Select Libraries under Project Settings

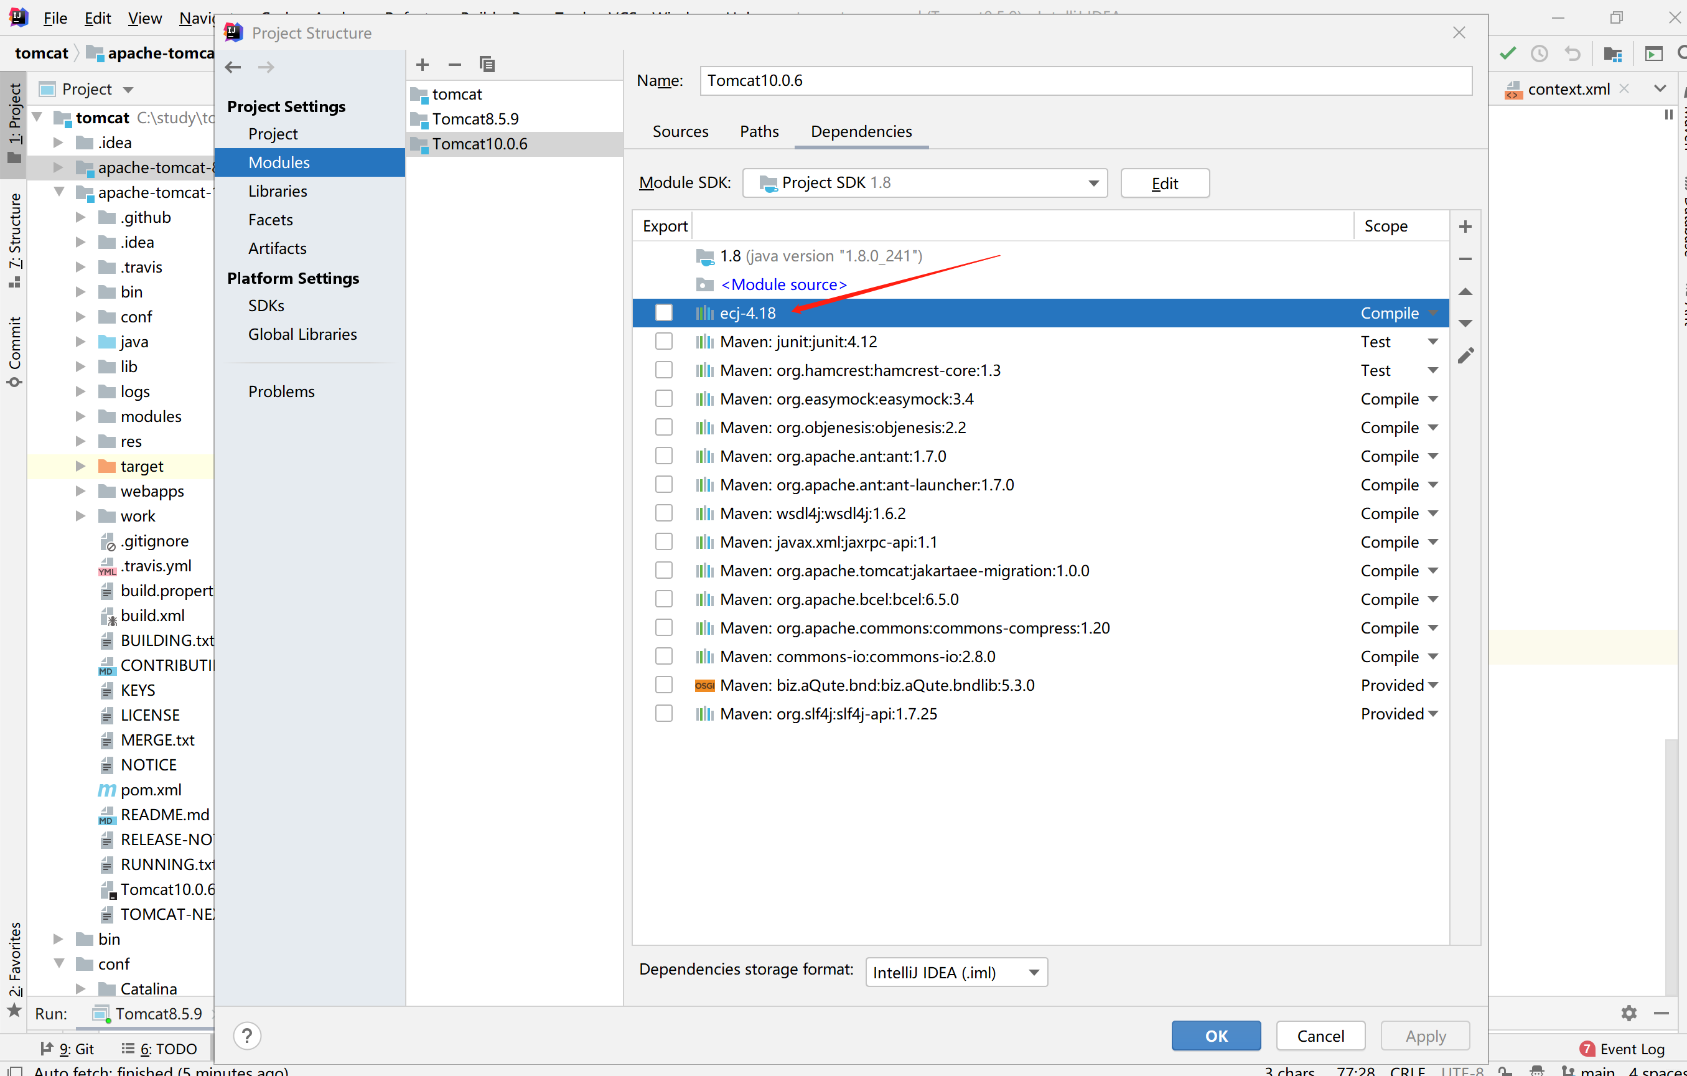click(x=278, y=190)
